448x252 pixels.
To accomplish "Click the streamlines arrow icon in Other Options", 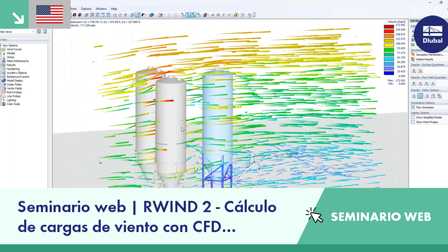I will click(x=414, y=96).
